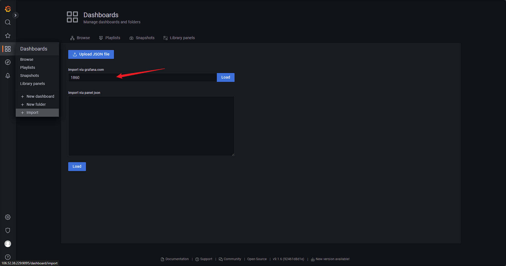Screen dimensions: 506x266
Task: Click the plus icon beside New dashboard
Action: (x=22, y=97)
